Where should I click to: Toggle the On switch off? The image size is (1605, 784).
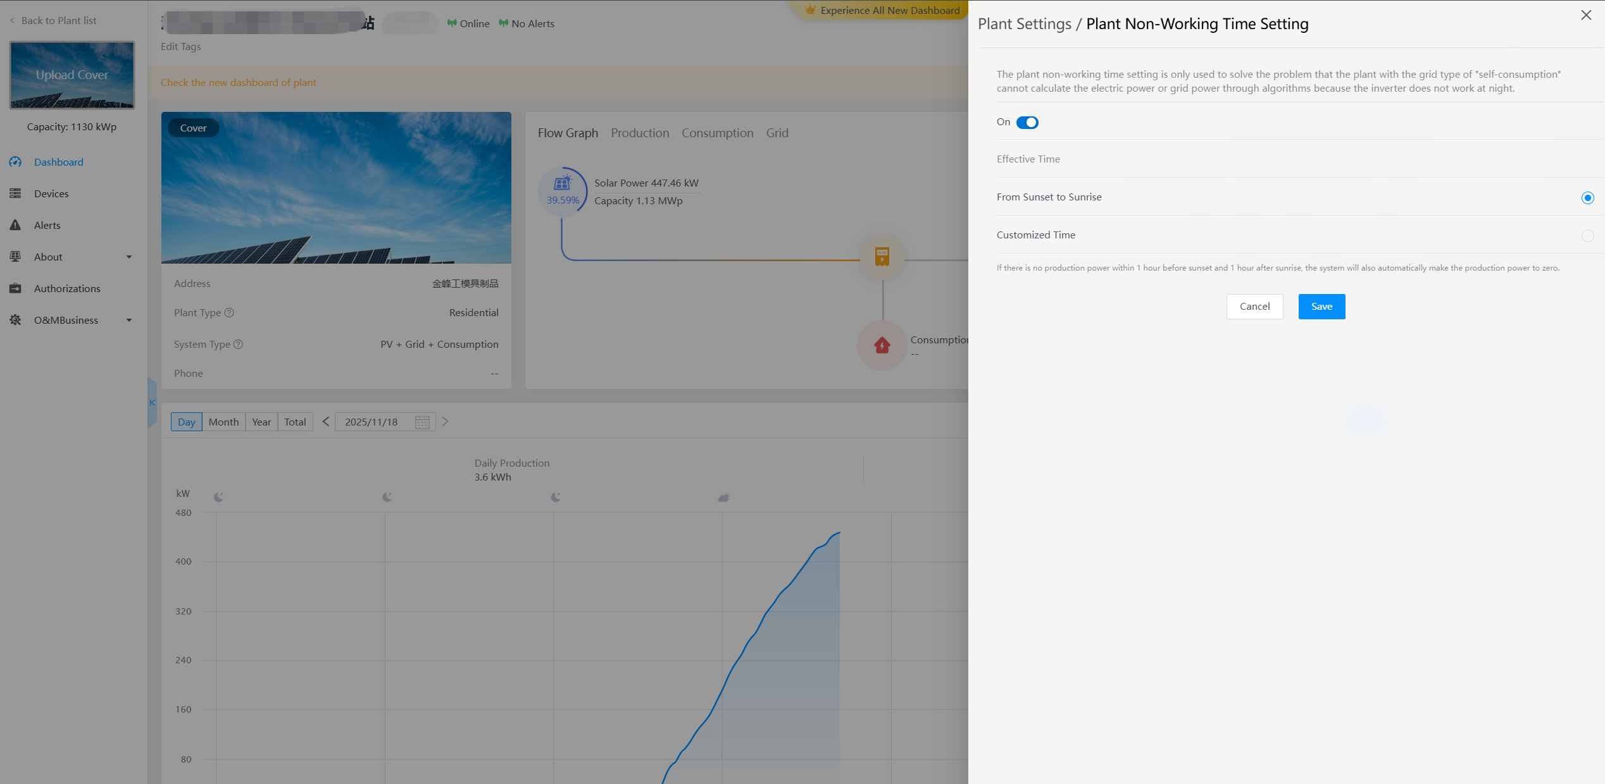pyautogui.click(x=1027, y=122)
